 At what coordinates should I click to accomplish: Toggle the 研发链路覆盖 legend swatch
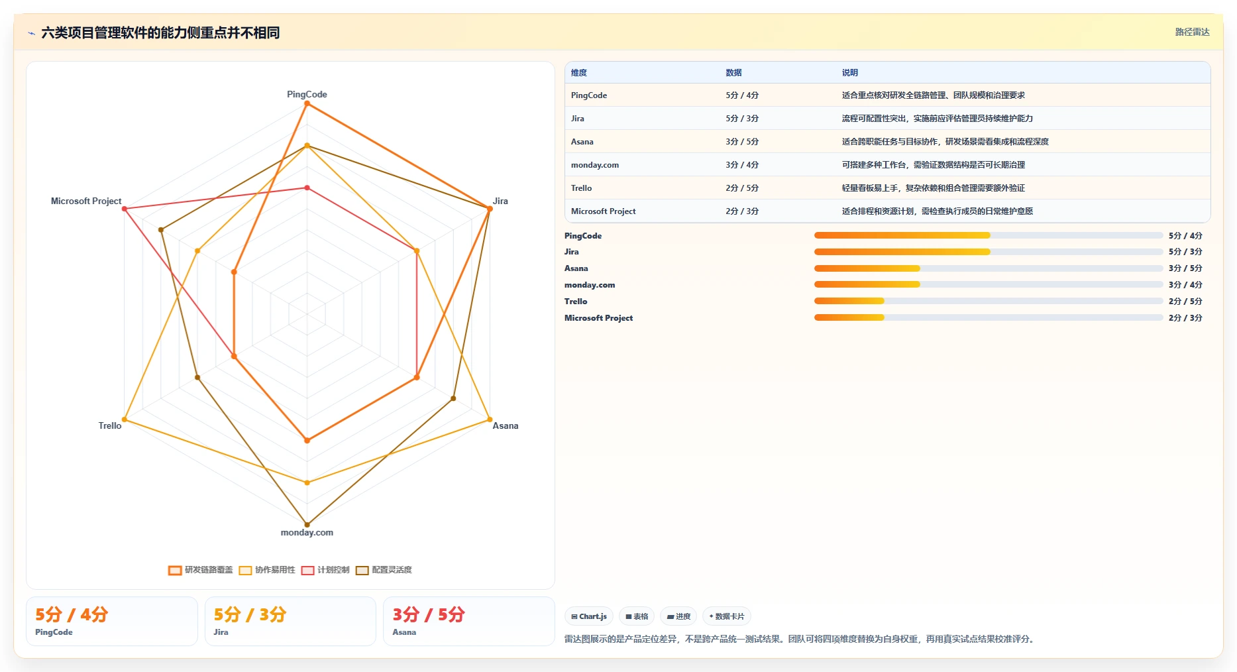point(175,570)
